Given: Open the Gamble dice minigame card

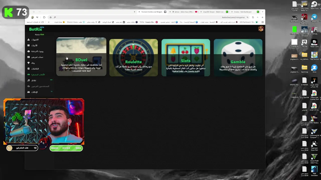Looking at the screenshot, I should 238,57.
